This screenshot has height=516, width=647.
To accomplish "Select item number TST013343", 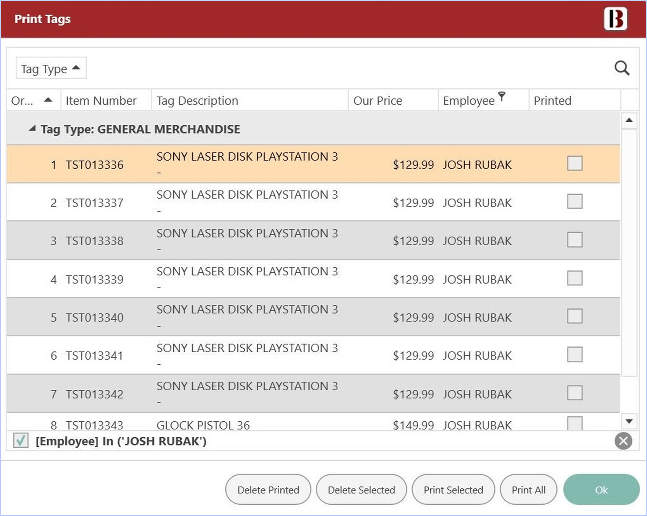I will (x=95, y=425).
